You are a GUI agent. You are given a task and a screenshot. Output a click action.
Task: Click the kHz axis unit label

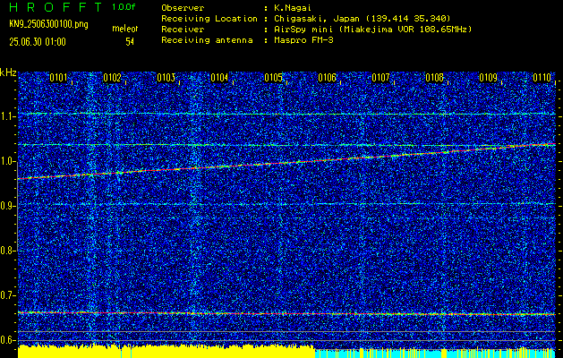pos(8,73)
